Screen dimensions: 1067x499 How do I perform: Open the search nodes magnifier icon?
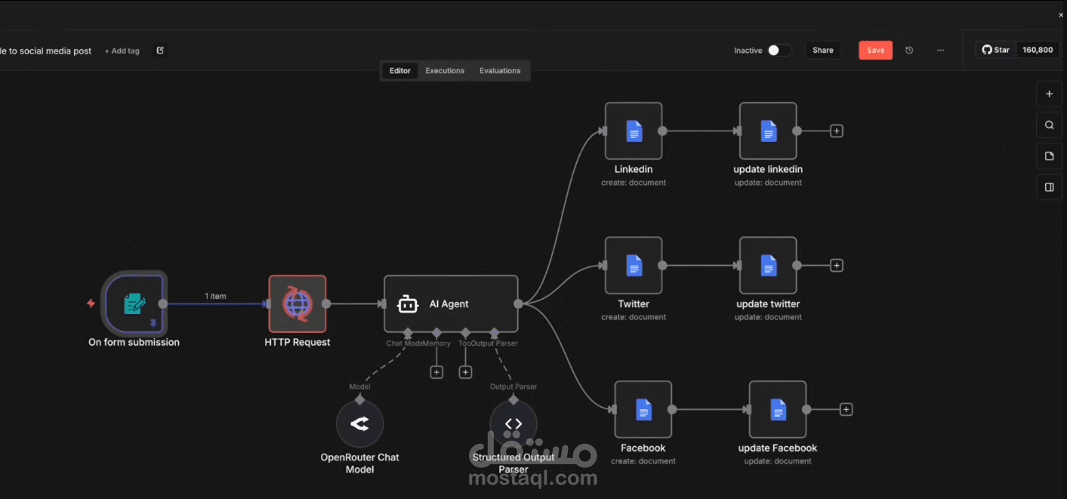(1049, 125)
